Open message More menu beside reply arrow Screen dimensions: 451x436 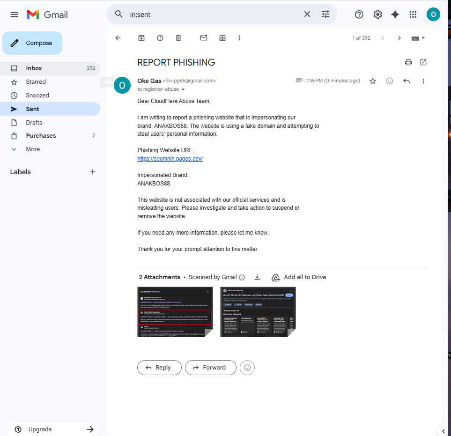pos(423,81)
